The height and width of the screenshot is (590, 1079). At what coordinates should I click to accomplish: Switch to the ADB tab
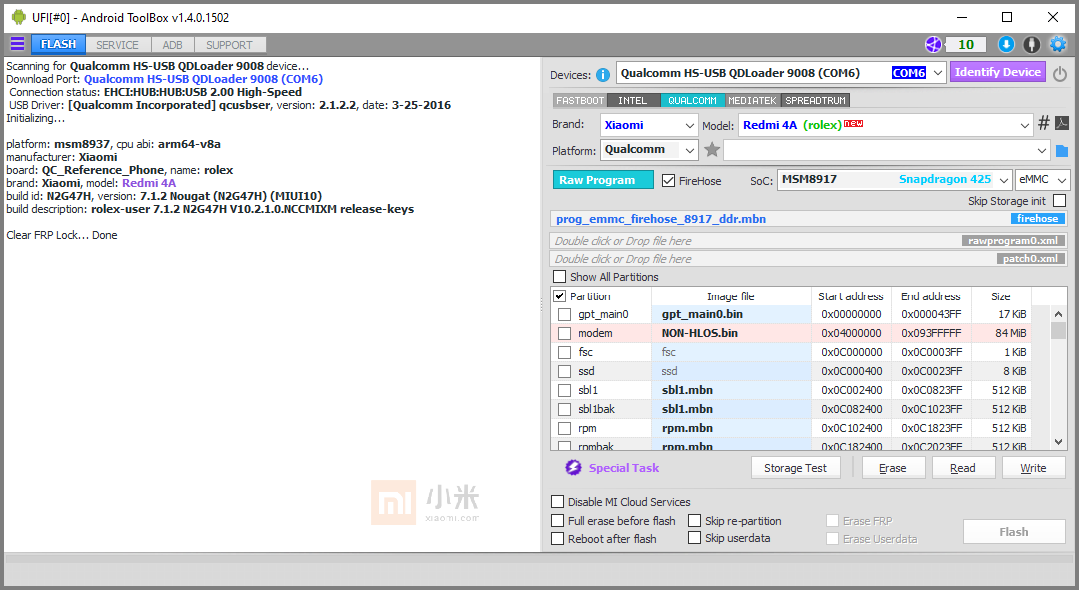coord(172,45)
